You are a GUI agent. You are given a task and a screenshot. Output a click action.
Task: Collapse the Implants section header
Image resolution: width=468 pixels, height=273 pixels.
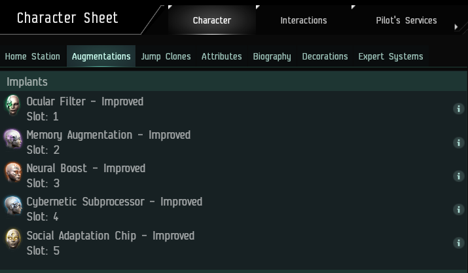coord(234,82)
